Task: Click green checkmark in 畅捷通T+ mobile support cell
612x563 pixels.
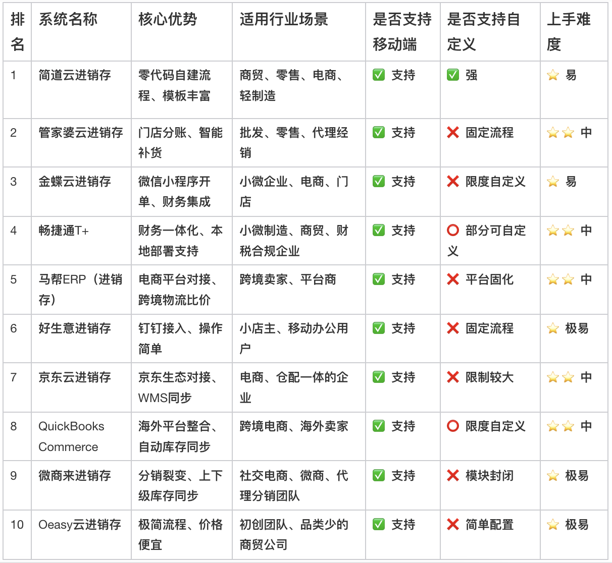Action: pos(379,231)
